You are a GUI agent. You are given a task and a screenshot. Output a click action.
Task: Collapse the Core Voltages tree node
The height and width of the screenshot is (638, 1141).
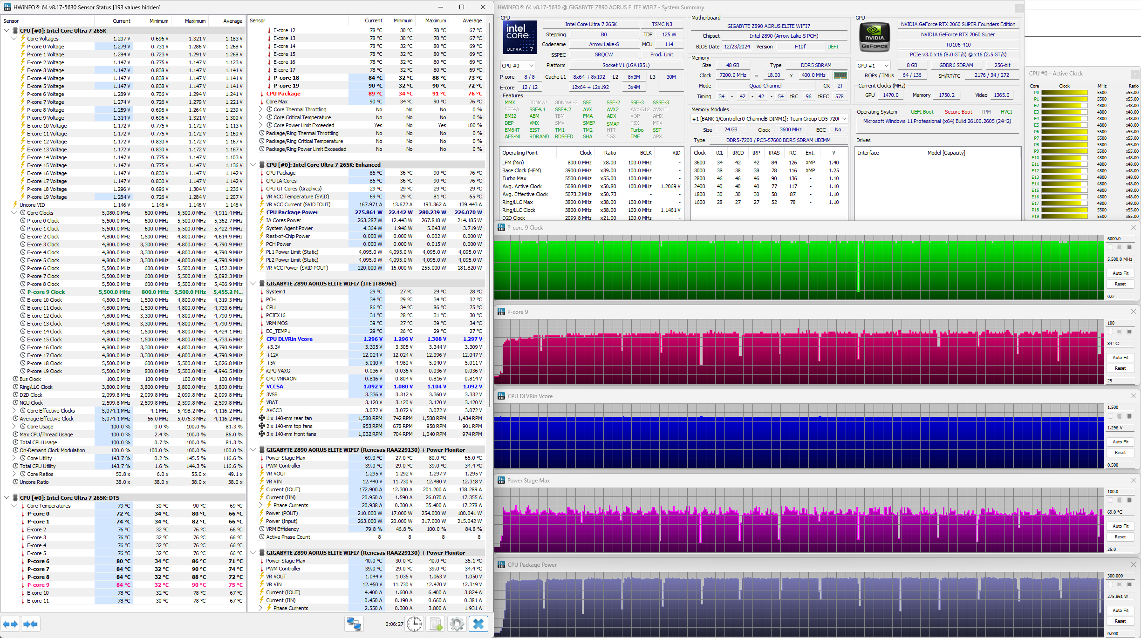click(x=14, y=39)
